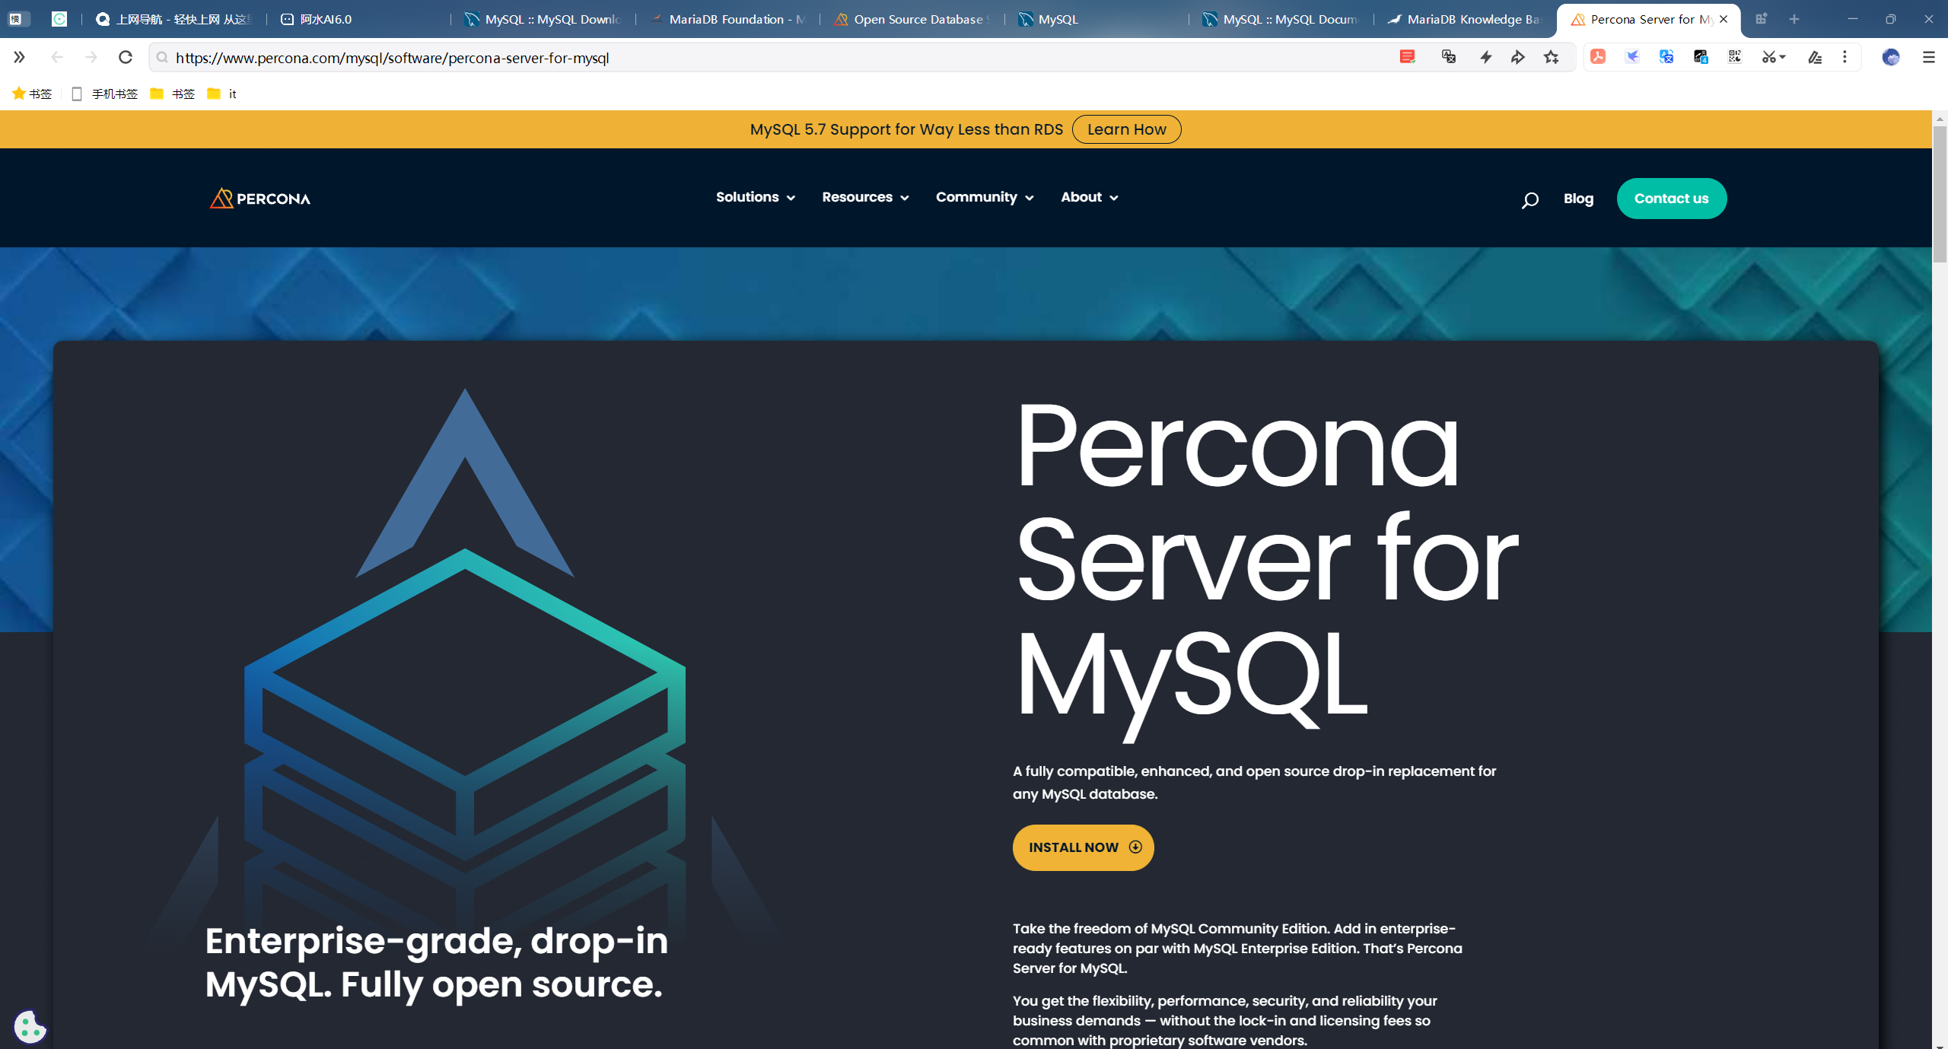Screen dimensions: 1948x1049
Task: Switch to the Open Source Database tab
Action: (912, 19)
